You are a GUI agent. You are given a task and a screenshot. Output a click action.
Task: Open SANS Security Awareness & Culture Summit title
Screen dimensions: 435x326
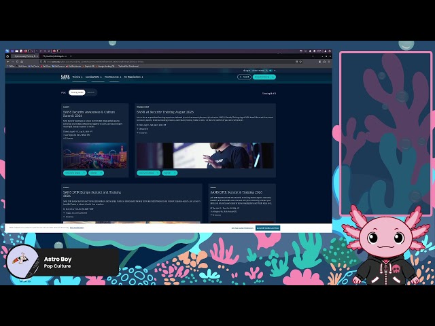89,113
